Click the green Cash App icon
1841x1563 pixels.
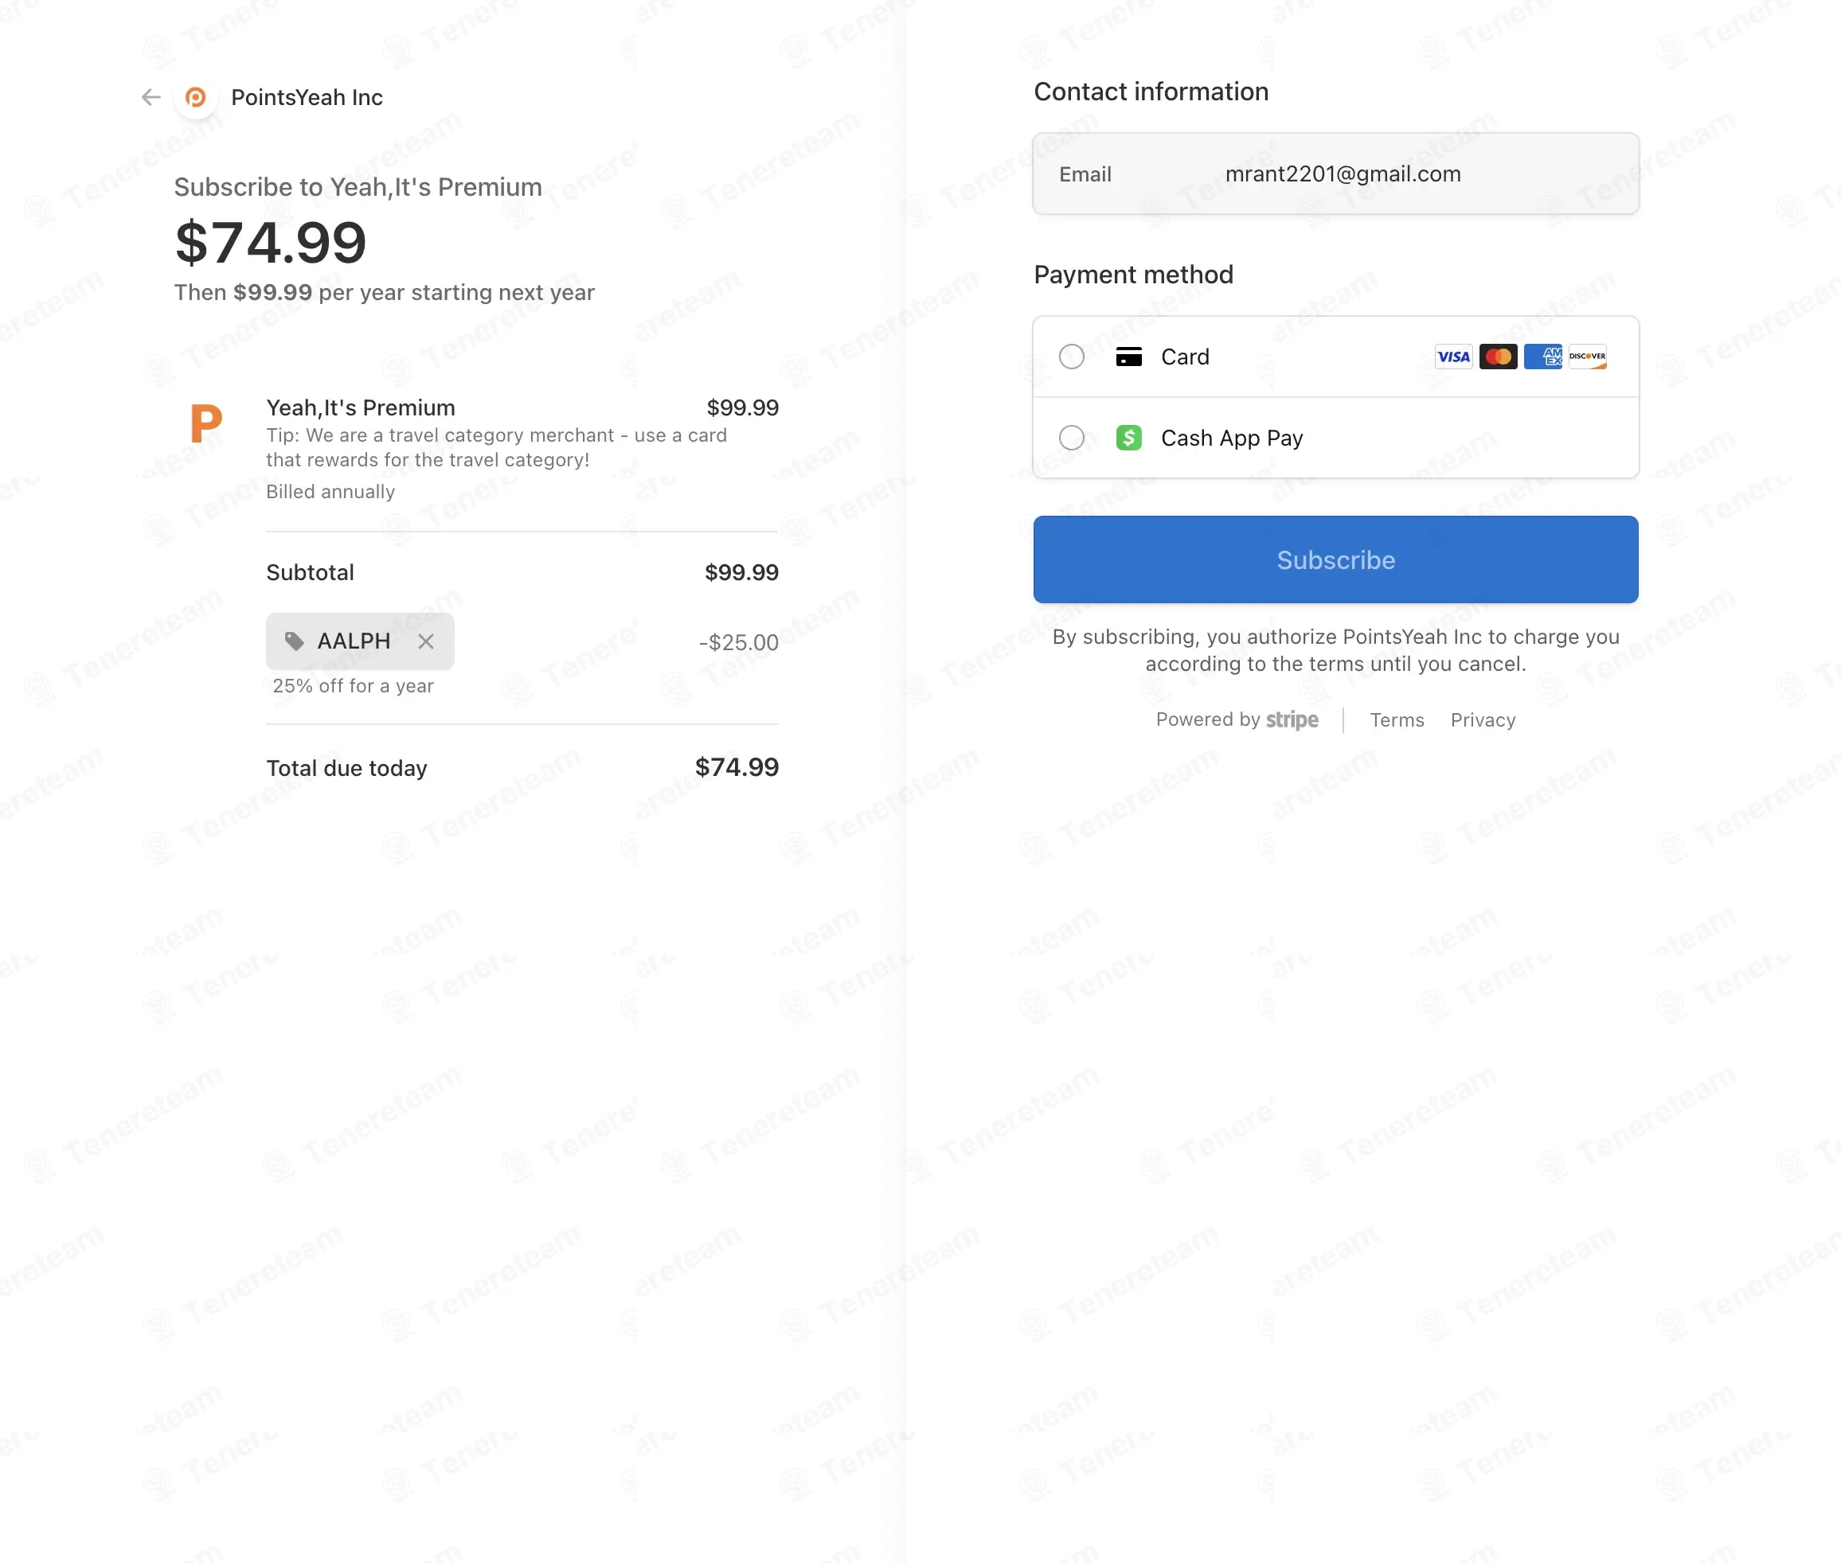click(1128, 438)
